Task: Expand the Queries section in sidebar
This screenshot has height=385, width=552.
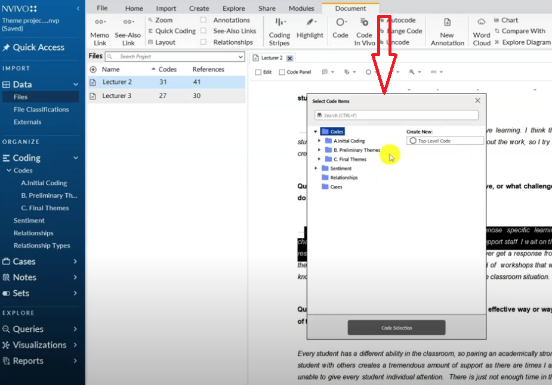Action: tap(75, 329)
